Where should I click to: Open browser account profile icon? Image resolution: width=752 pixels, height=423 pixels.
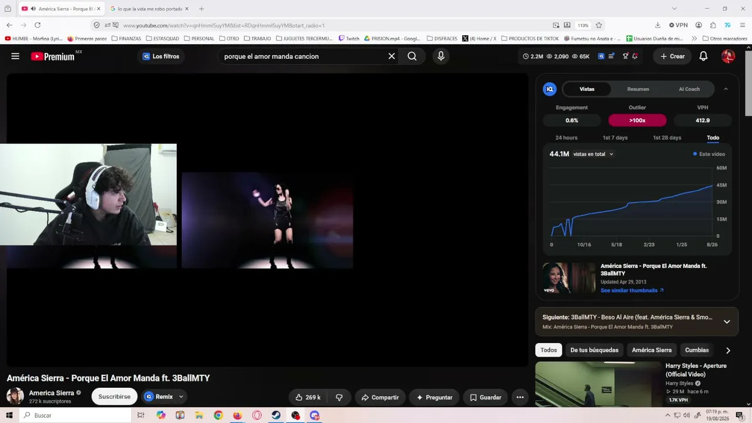click(699, 25)
